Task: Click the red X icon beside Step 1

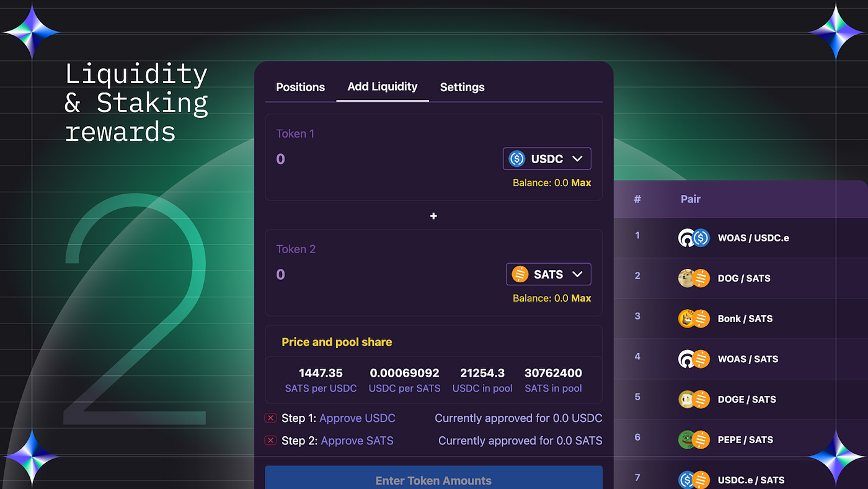Action: point(270,418)
